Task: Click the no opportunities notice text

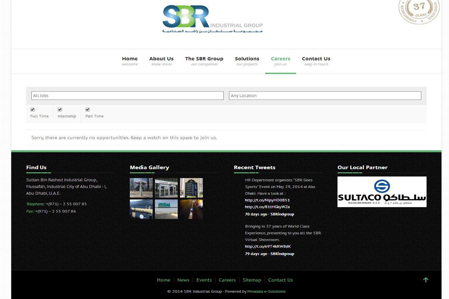Action: click(x=124, y=138)
